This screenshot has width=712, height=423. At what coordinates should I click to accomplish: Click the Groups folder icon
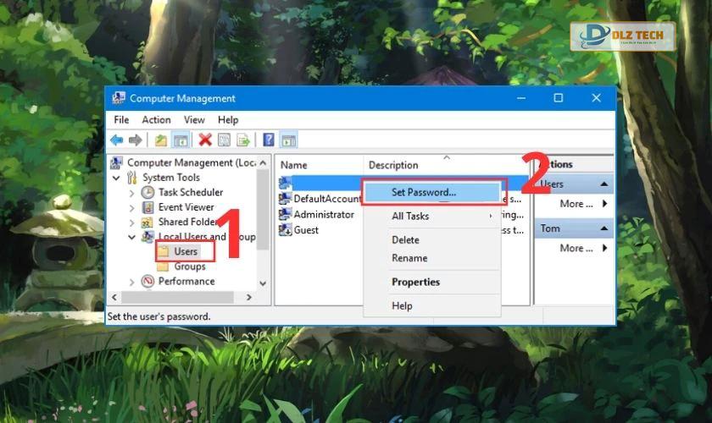pyautogui.click(x=163, y=266)
